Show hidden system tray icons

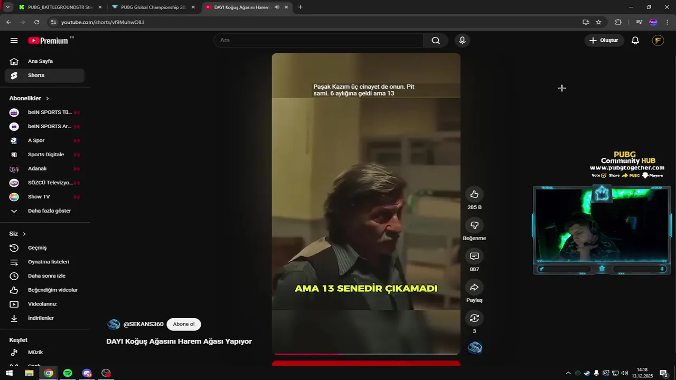(568, 373)
